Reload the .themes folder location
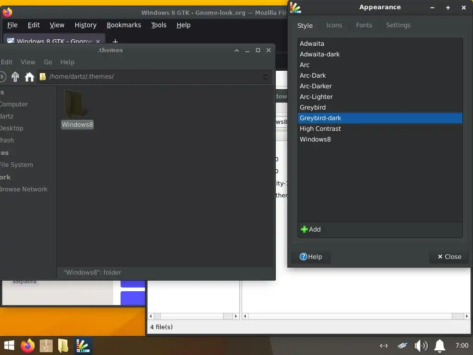Viewport: 473px width, 355px height. (266, 77)
